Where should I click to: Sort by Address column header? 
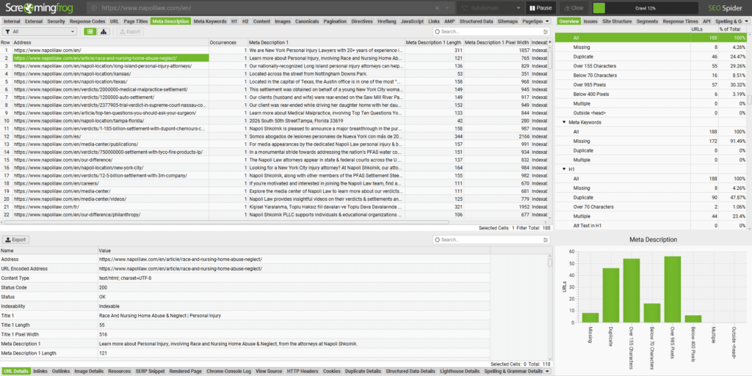110,43
